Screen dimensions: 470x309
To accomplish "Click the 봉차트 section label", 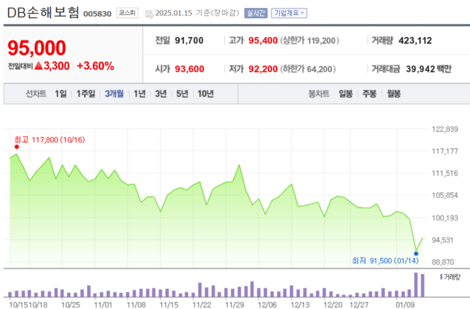I will pos(319,94).
